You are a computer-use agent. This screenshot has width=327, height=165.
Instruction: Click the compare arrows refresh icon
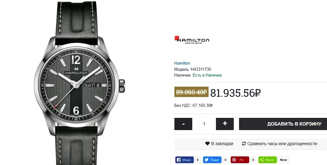(244, 143)
